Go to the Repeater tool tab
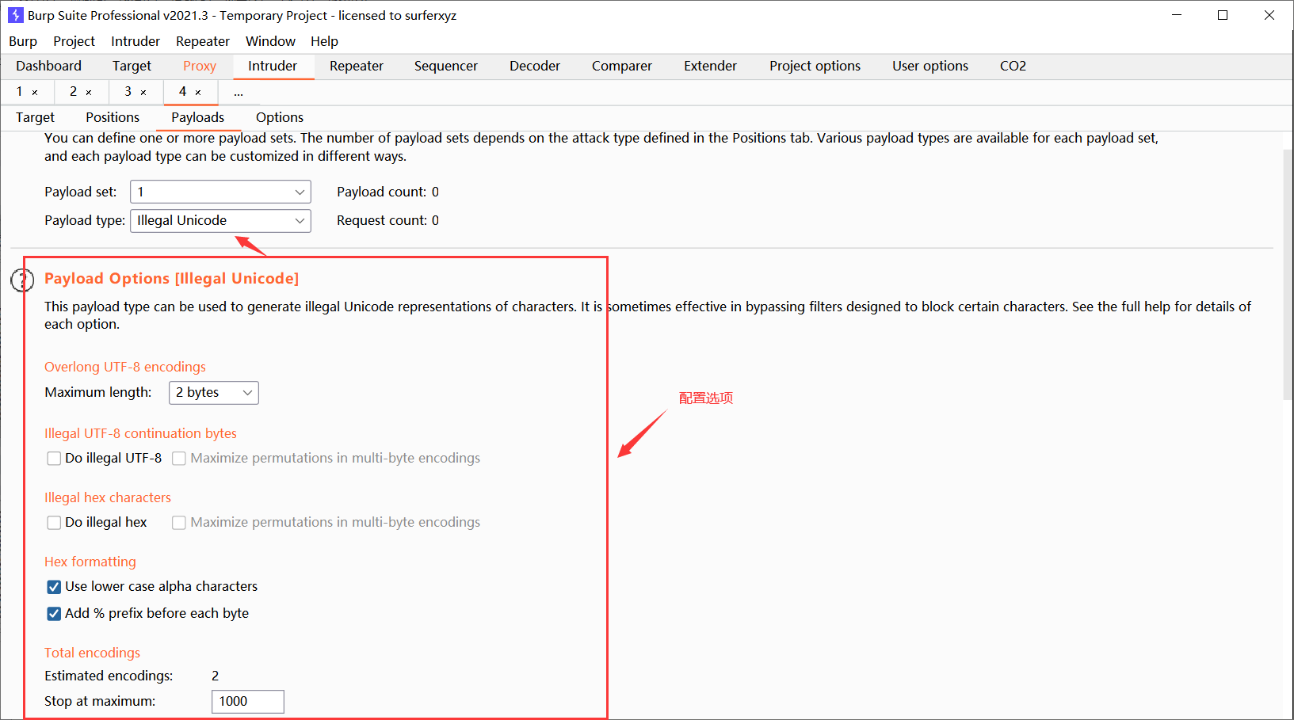Image resolution: width=1294 pixels, height=720 pixels. (x=357, y=66)
